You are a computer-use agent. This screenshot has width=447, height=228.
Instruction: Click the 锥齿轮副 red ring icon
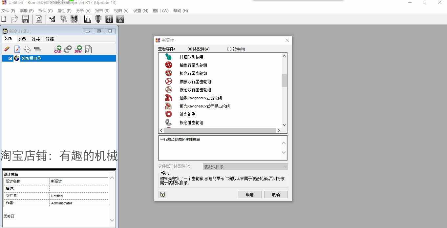click(x=168, y=114)
